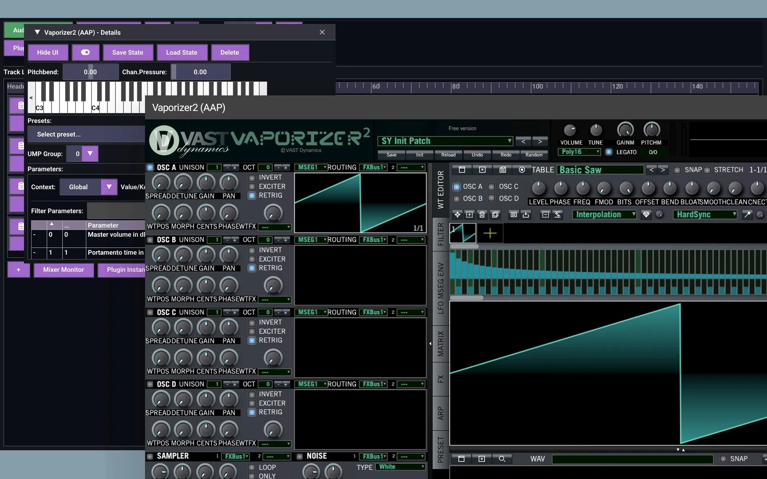Viewport: 767px width, 479px height.
Task: Add a wavetable position with yellow plus
Action: (x=490, y=233)
